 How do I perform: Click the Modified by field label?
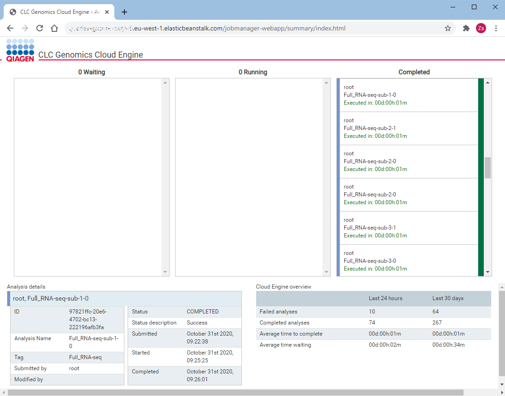(x=29, y=379)
